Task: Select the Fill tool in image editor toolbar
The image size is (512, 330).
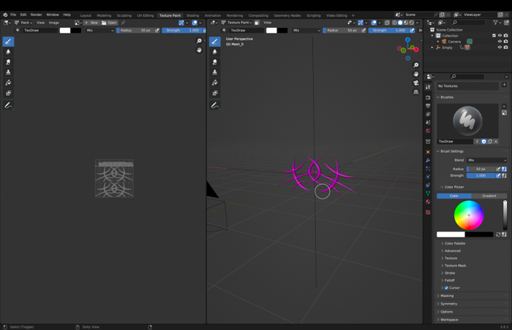Action: click(x=8, y=82)
